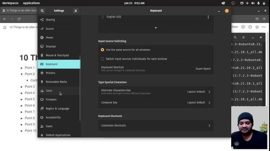Click the Mouse & Touchpad icon
Viewport: 270px width, 151px height.
tap(42, 55)
